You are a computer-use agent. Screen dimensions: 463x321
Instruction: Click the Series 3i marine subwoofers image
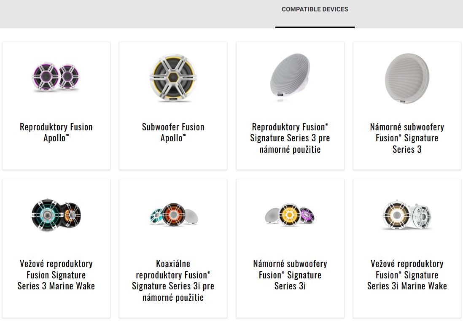(290, 215)
